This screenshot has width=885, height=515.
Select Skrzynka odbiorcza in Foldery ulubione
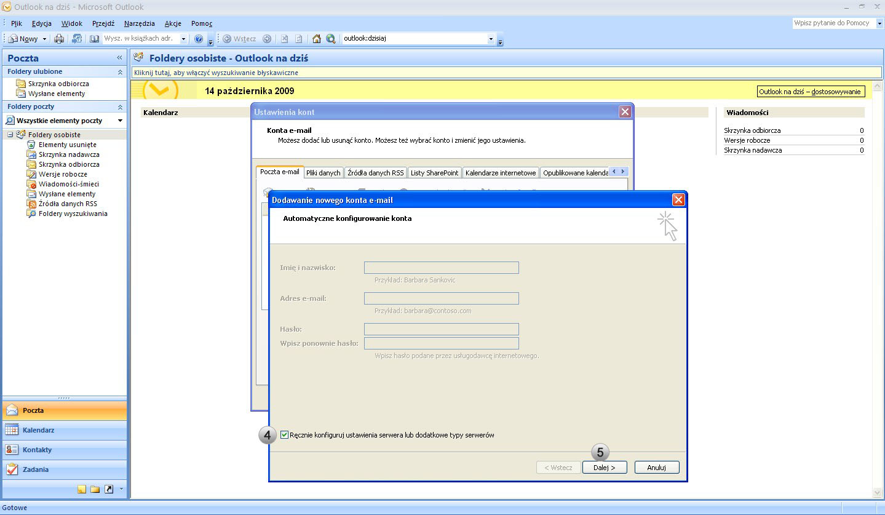pos(58,84)
